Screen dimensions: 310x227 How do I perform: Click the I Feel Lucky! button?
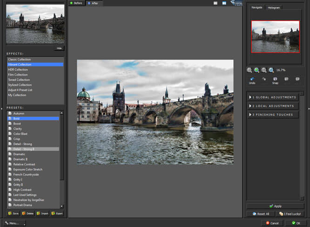point(290,214)
